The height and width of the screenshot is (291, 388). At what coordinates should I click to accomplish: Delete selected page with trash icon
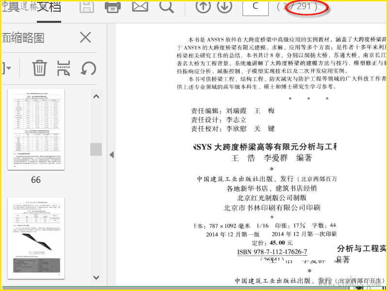(x=40, y=68)
